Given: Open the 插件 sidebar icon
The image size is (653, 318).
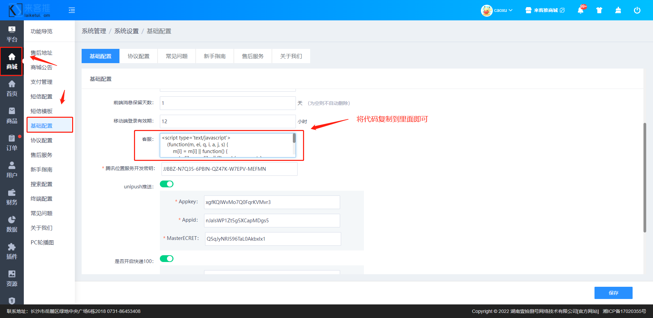Looking at the screenshot, I should coord(12,251).
